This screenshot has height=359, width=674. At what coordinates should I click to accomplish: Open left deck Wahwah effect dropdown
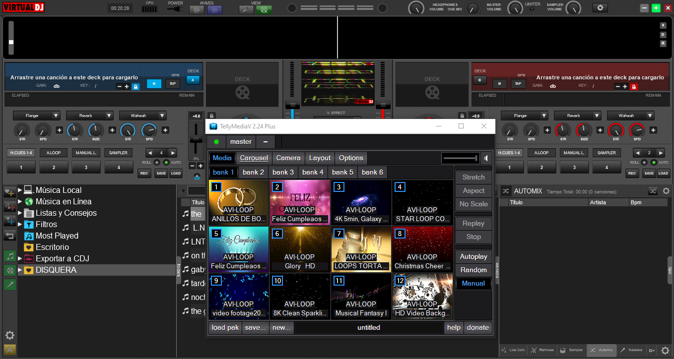click(x=143, y=116)
